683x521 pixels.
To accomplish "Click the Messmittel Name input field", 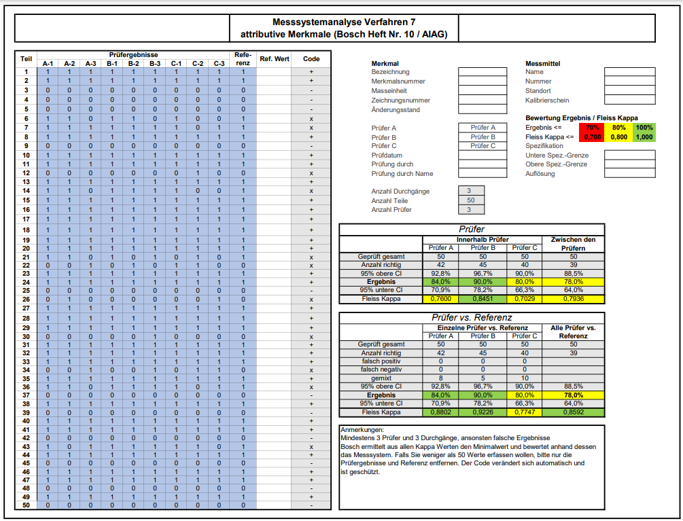I will pos(629,72).
